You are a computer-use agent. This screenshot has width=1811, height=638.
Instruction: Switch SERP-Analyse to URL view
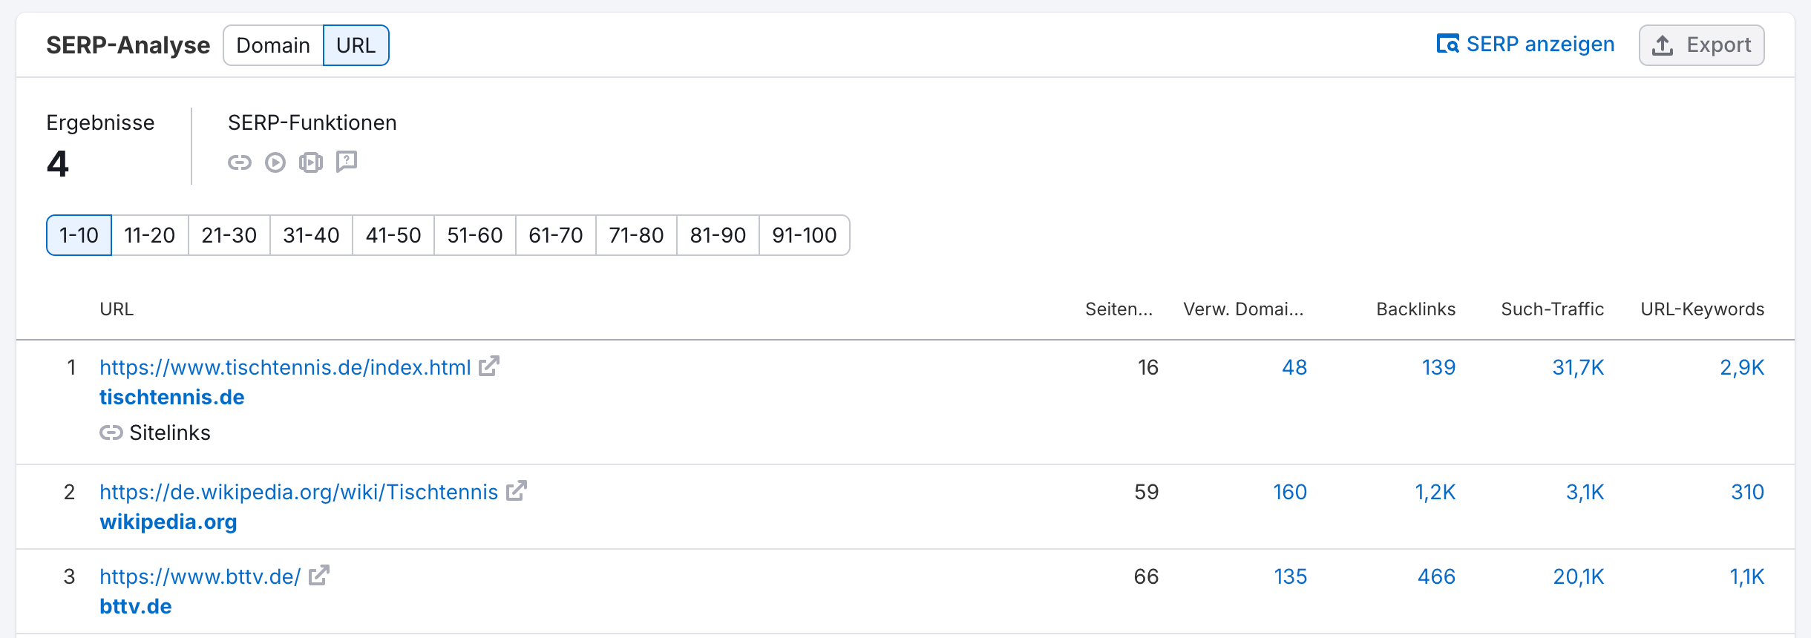coord(356,45)
